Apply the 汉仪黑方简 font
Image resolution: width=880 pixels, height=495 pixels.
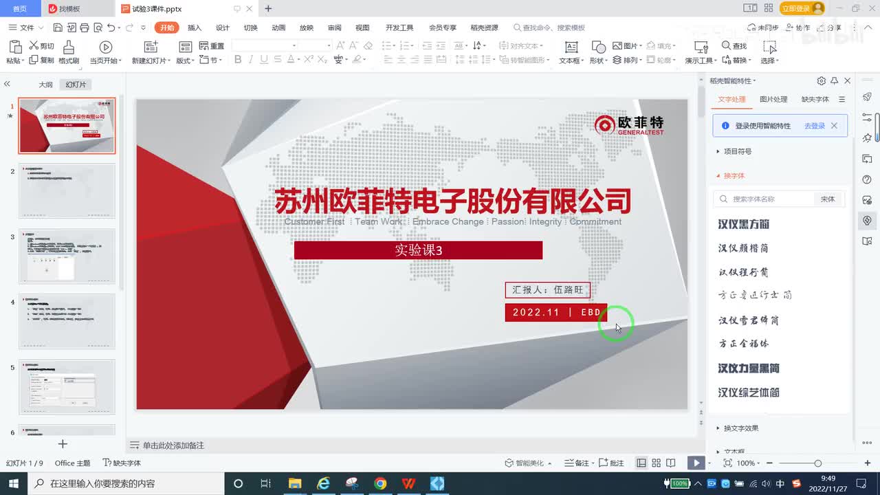[743, 224]
